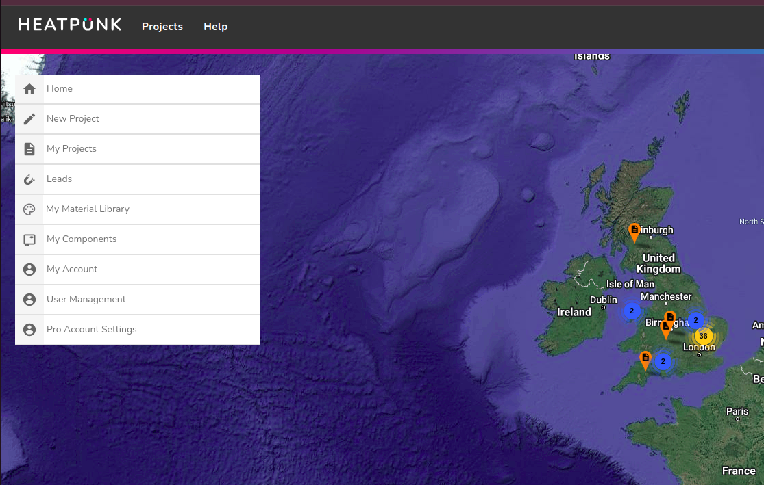Click the magnet icon beside Leads
The image size is (764, 485).
click(x=29, y=179)
